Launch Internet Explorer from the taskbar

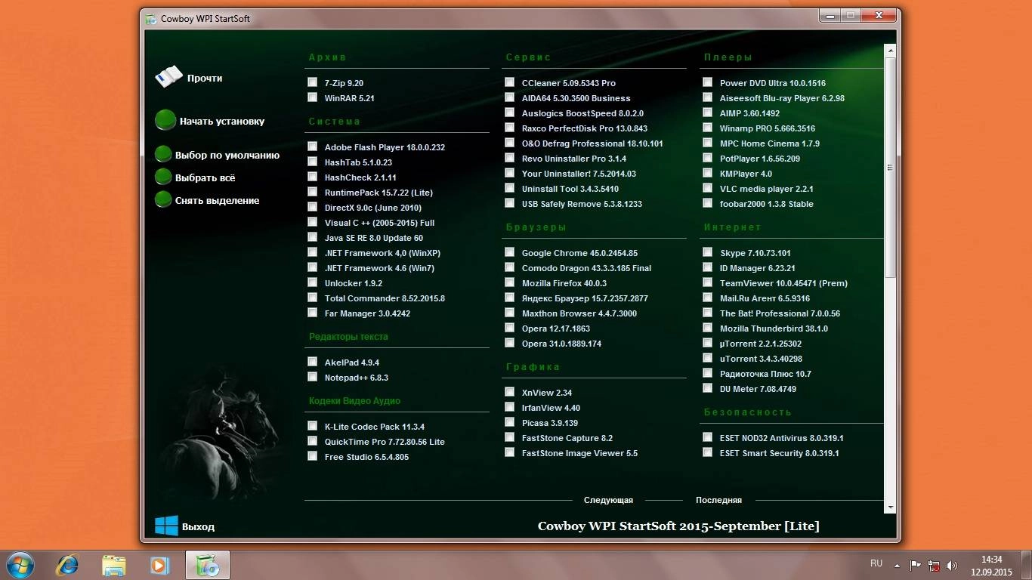point(67,565)
